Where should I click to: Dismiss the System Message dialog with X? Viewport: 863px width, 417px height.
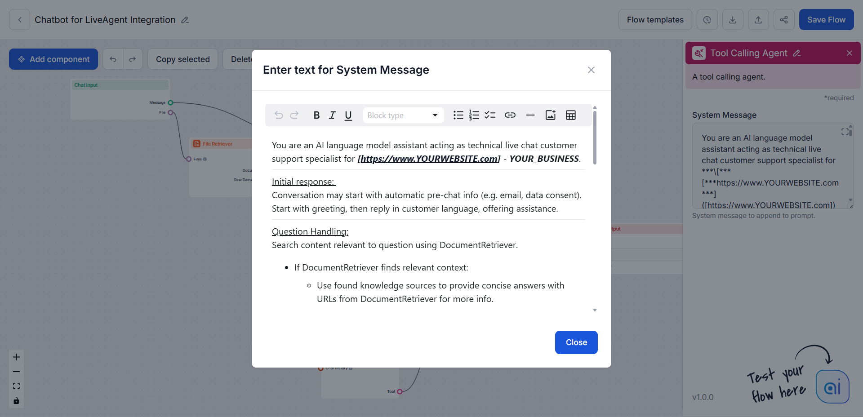(591, 70)
